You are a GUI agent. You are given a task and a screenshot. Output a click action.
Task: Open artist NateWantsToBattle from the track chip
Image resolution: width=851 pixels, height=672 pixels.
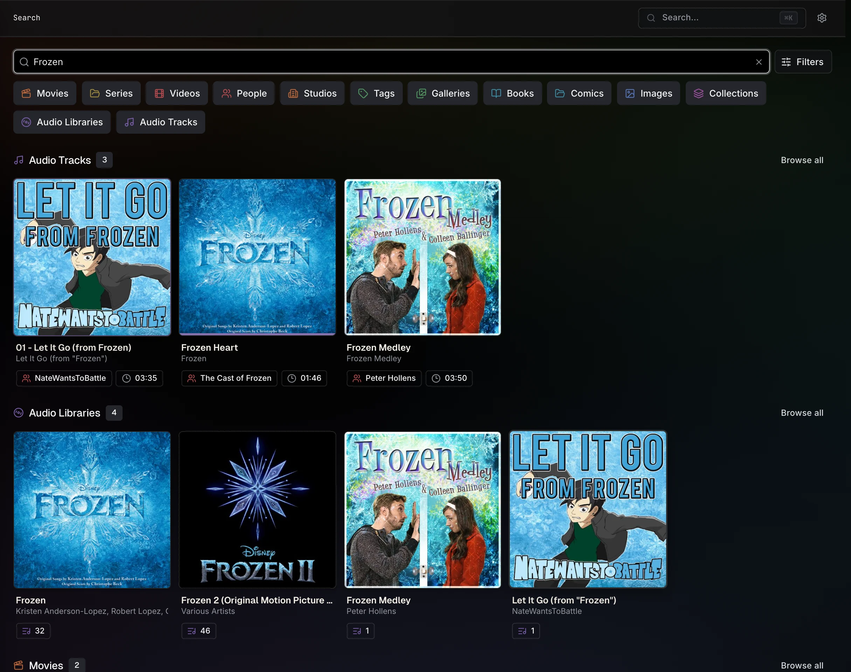(64, 378)
